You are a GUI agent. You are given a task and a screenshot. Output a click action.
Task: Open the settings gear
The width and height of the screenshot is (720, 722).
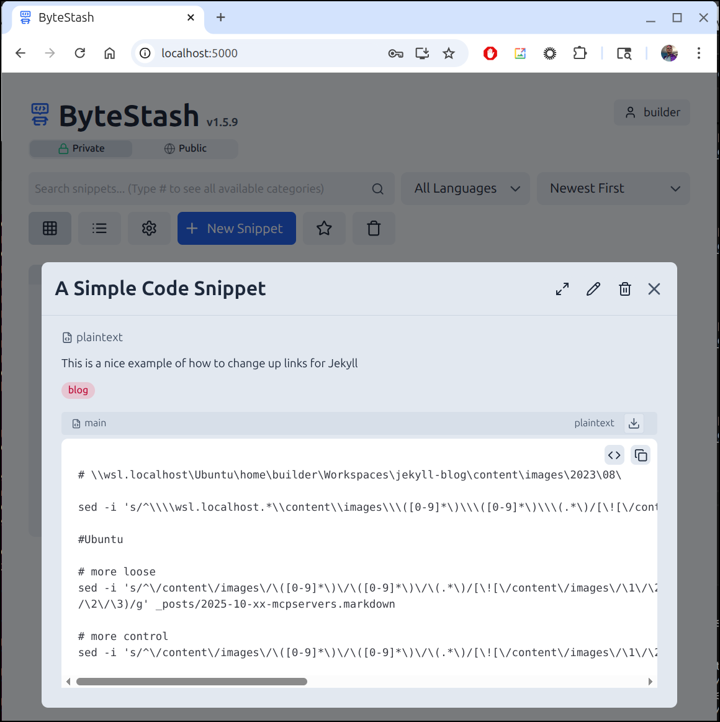149,229
